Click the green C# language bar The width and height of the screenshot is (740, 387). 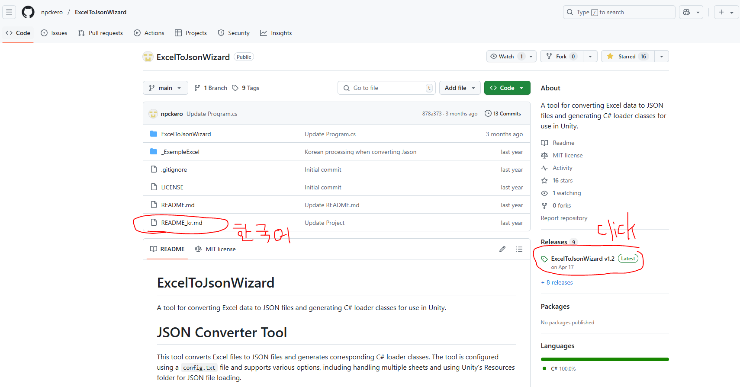coord(605,359)
